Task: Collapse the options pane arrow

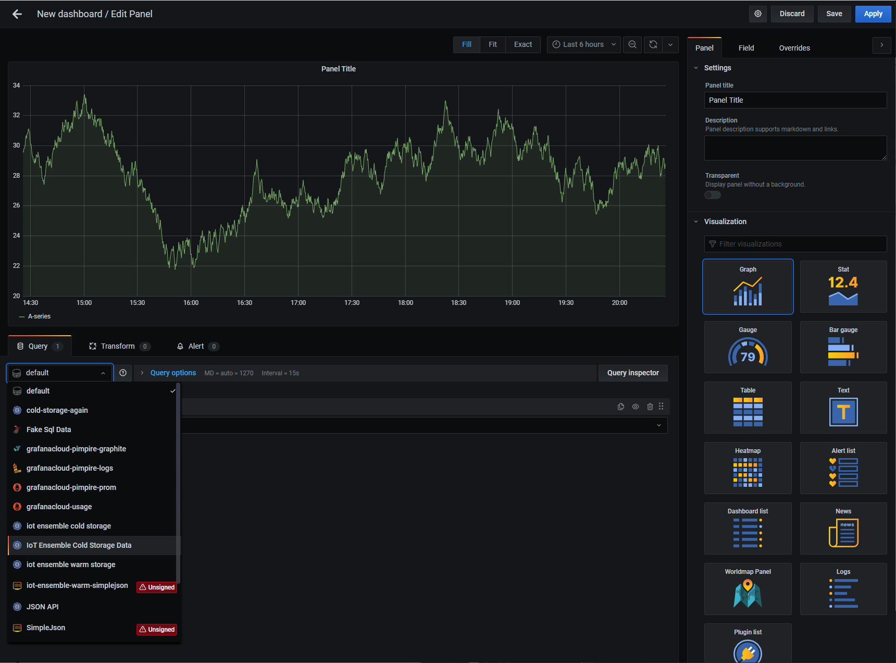Action: (881, 45)
